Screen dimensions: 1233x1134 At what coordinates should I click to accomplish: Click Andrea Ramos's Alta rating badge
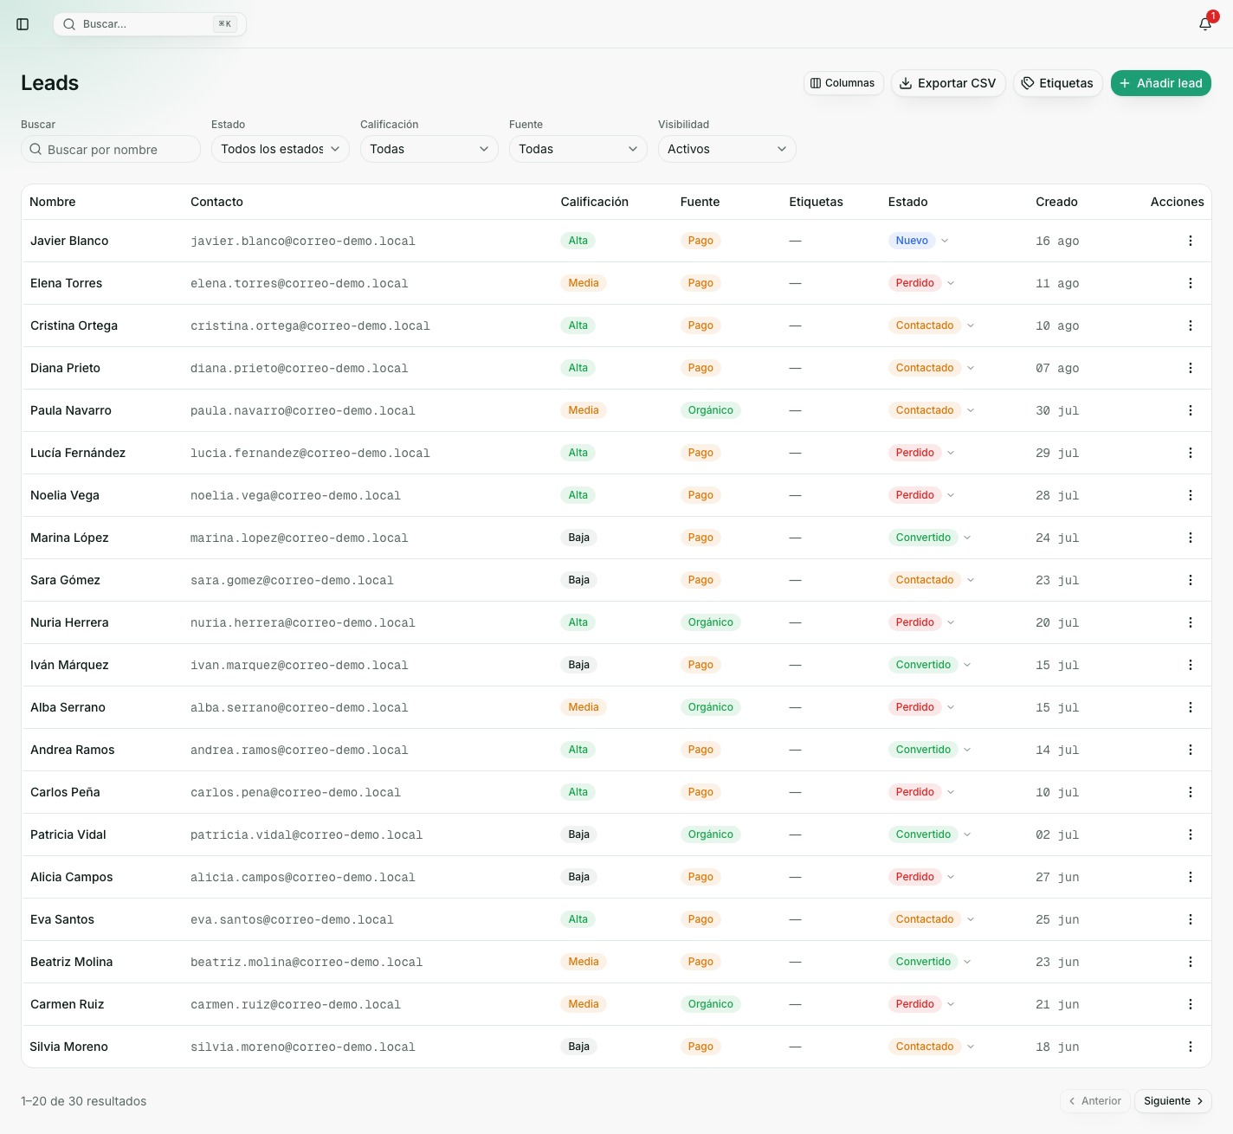(578, 750)
